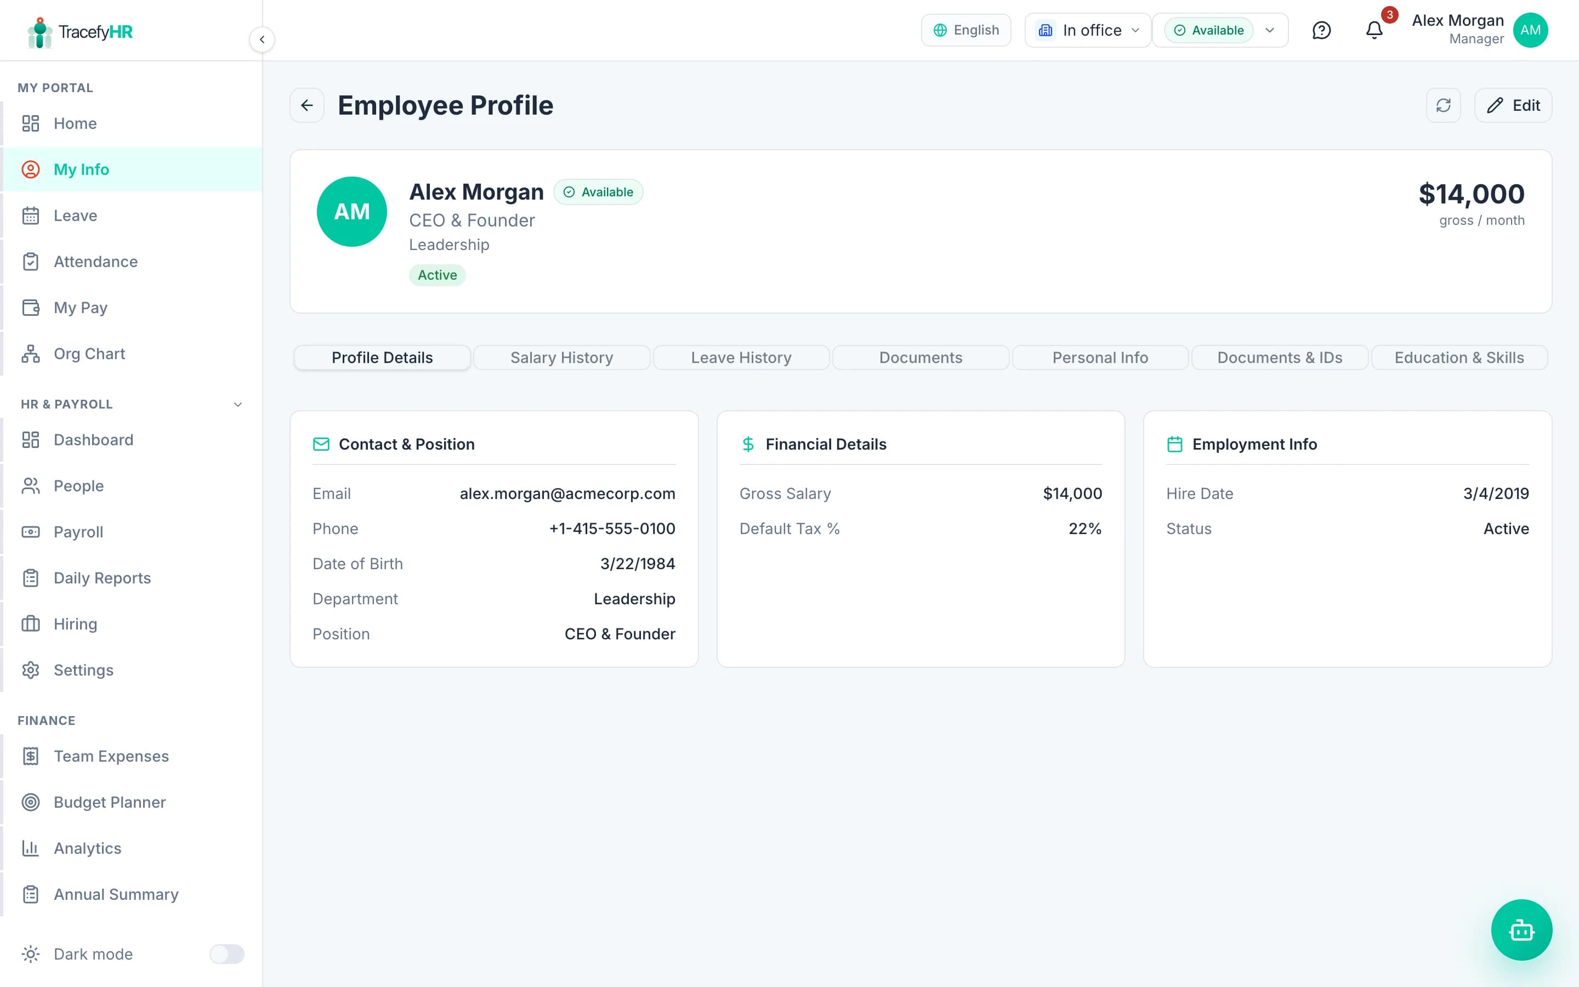Open Annual Summary in the sidebar
Screen dimensions: 1579x987
coord(132,894)
